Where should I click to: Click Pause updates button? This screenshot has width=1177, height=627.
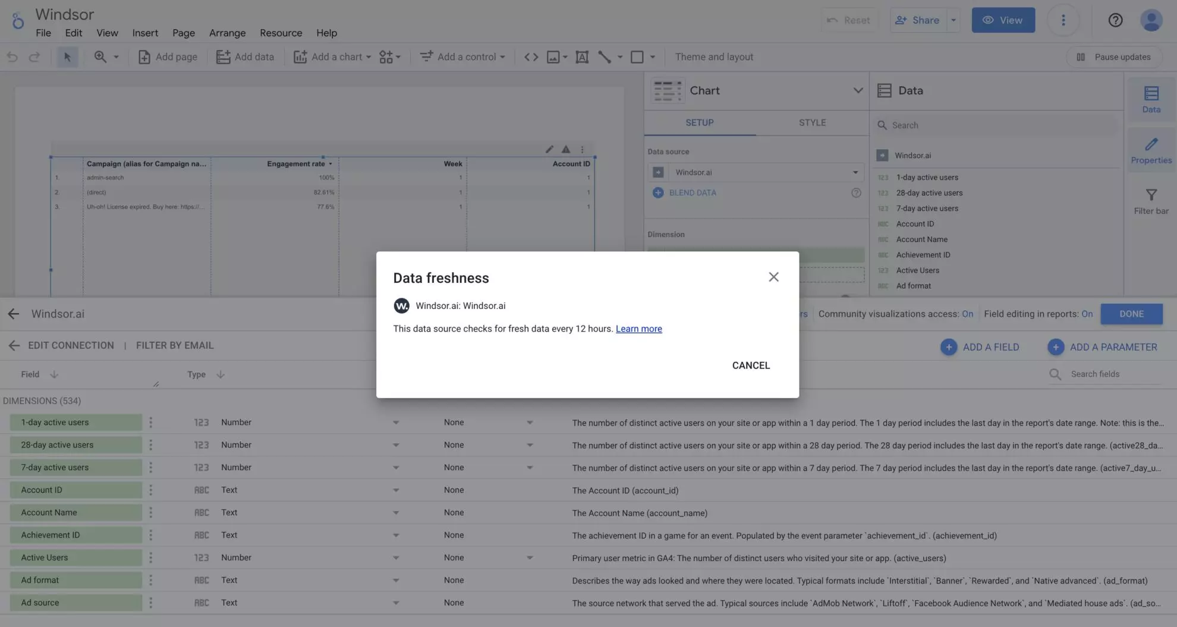(1113, 57)
